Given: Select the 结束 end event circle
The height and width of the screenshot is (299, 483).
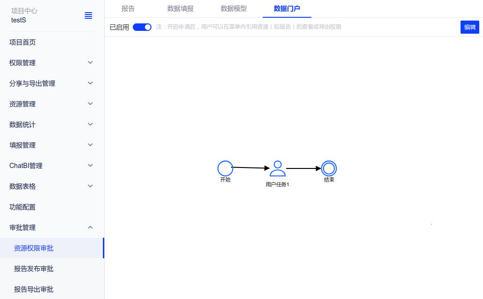Looking at the screenshot, I should tap(329, 168).
